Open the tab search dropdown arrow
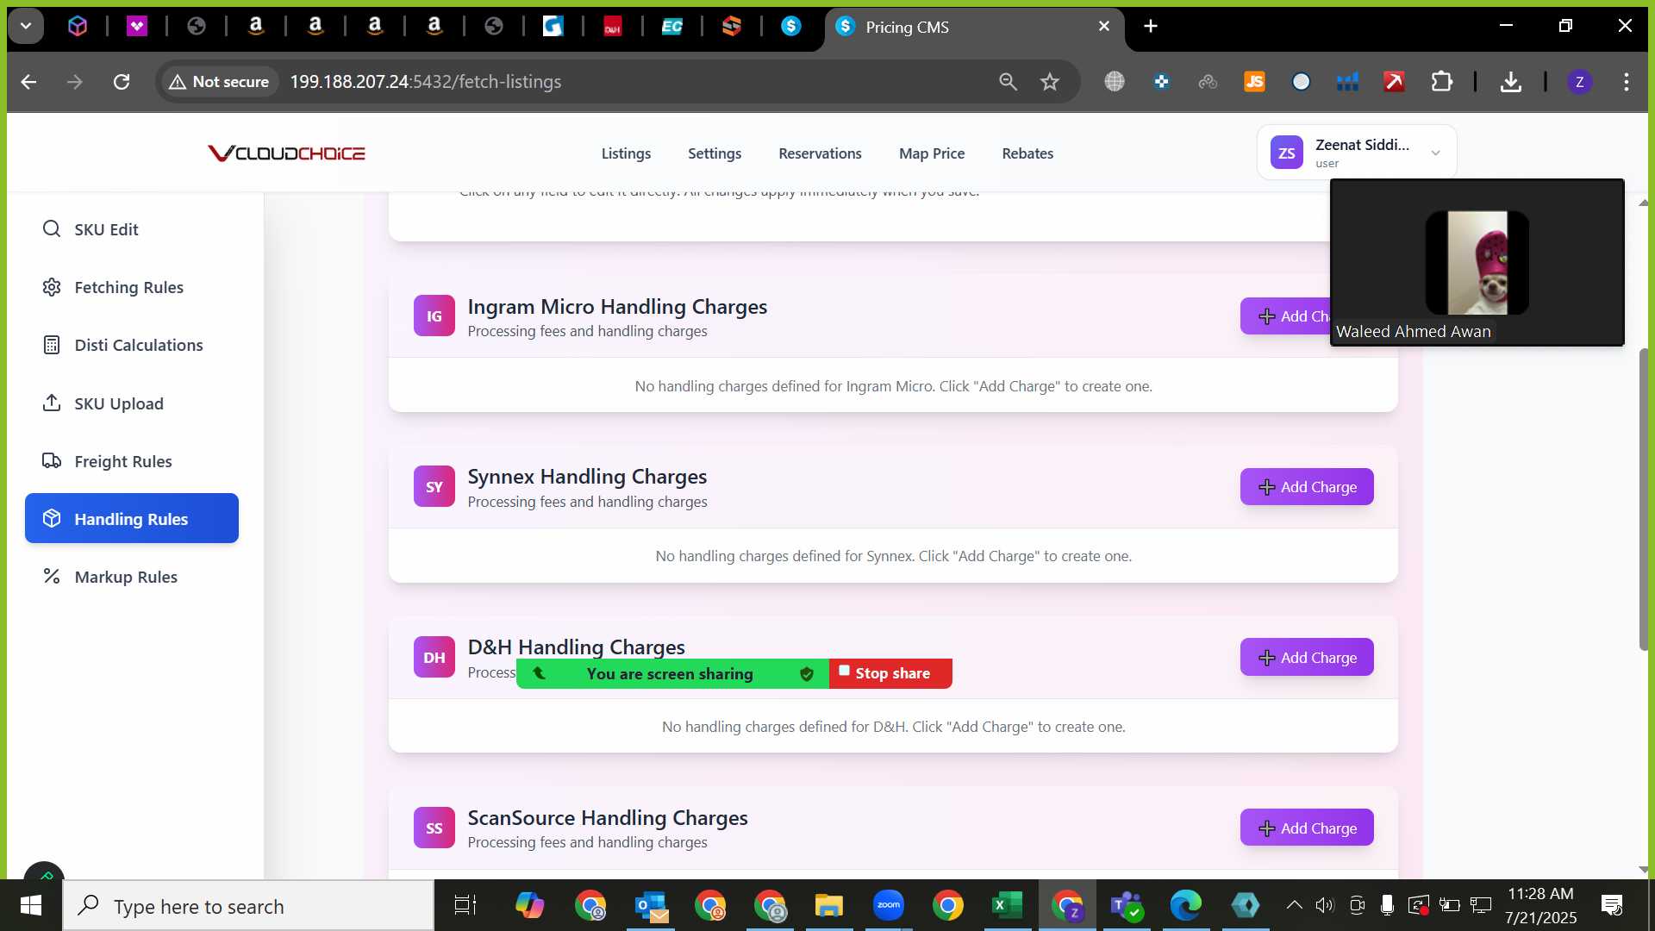1655x931 pixels. 26,26
